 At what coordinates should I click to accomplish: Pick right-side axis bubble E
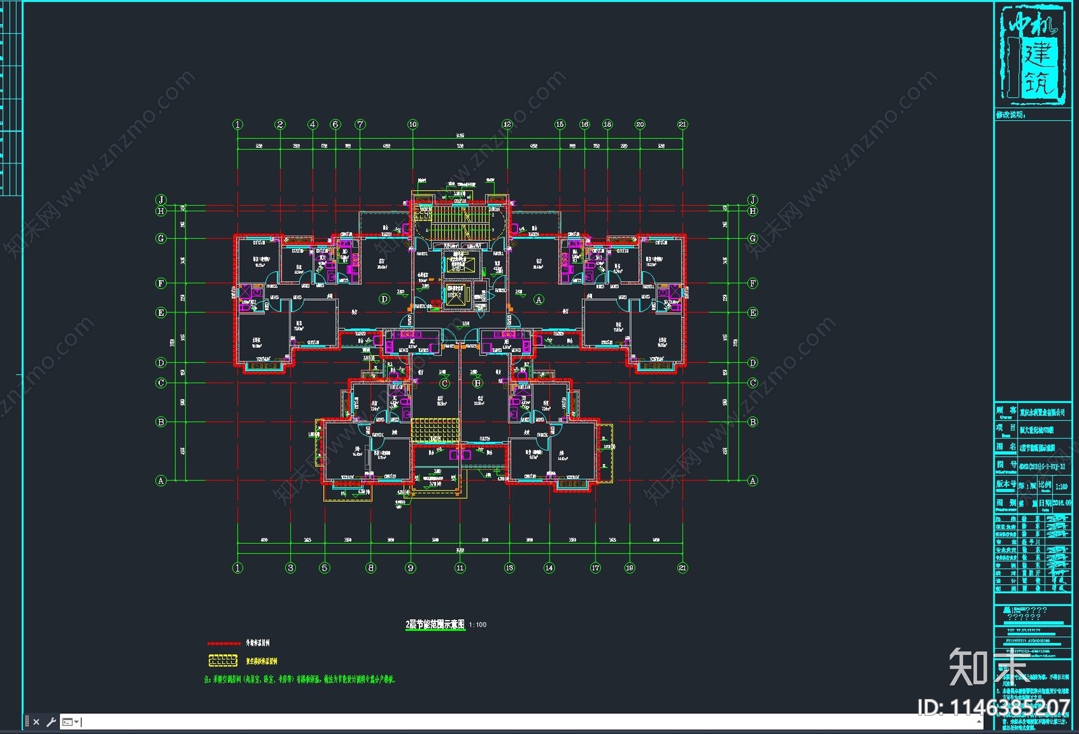click(753, 312)
